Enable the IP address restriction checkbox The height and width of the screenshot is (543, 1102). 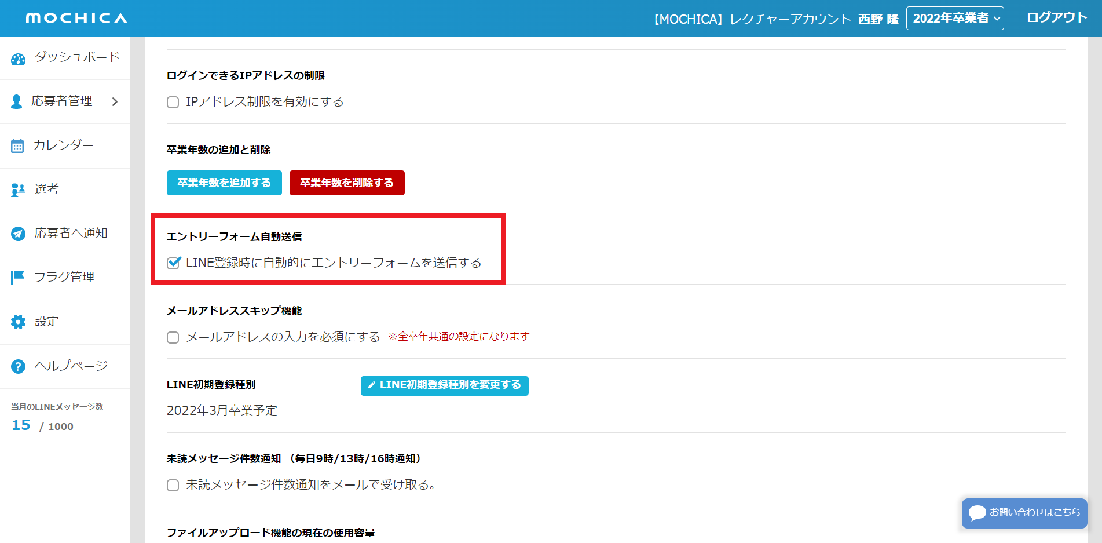point(173,103)
